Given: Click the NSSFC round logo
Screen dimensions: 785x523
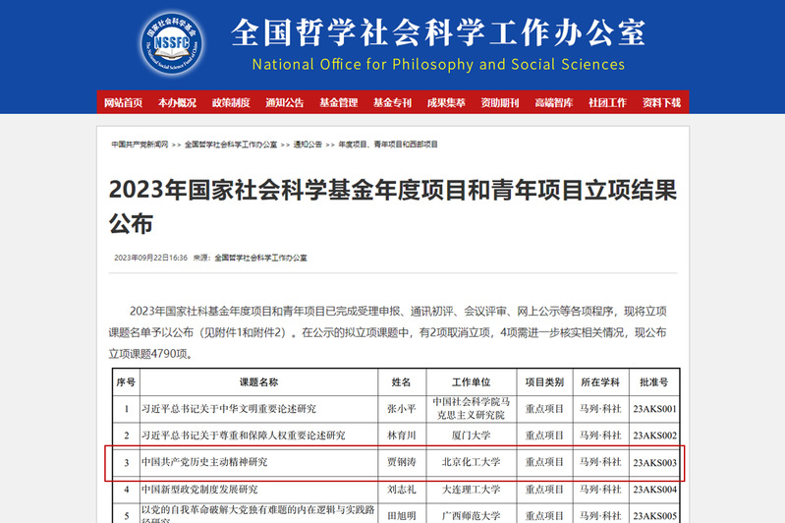Looking at the screenshot, I should 172,44.
